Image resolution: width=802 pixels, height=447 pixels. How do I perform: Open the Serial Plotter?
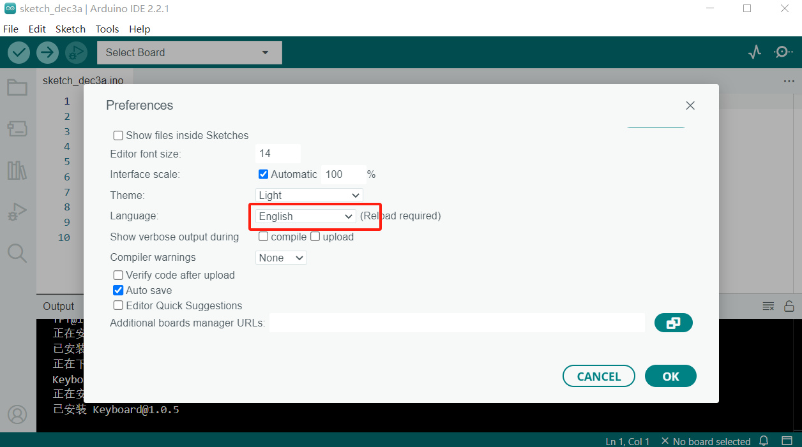[755, 52]
